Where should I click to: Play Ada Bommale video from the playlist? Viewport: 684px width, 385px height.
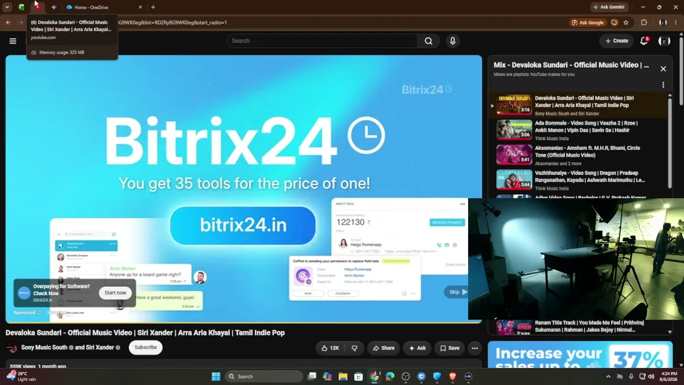(579, 130)
